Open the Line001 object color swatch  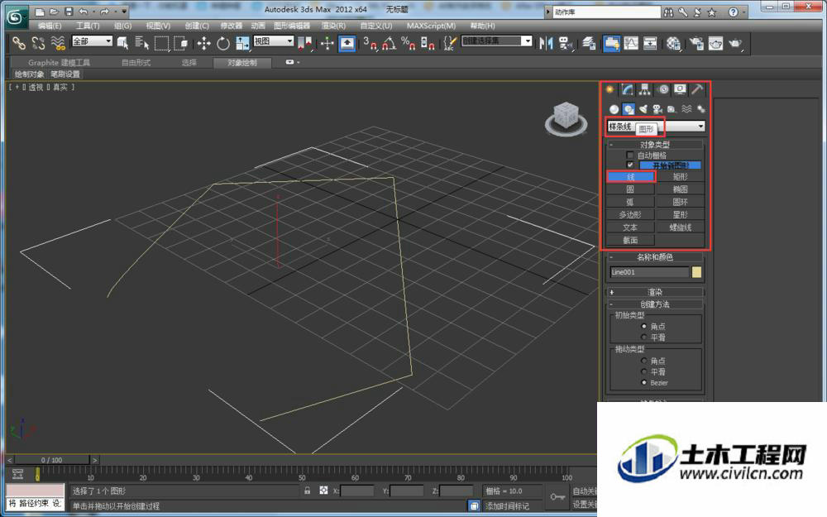coord(696,272)
